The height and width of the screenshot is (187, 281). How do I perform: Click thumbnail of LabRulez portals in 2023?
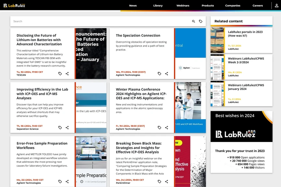click(217, 40)
